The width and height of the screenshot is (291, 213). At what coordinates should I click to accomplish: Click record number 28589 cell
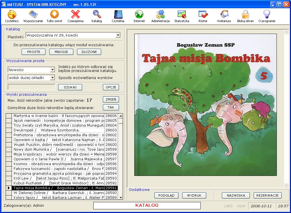pyautogui.click(x=111, y=198)
